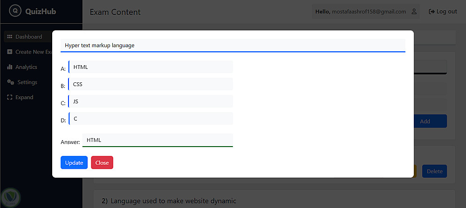Image resolution: width=466 pixels, height=208 pixels.
Task: Click the Add button behind the dialog
Action: (425, 121)
